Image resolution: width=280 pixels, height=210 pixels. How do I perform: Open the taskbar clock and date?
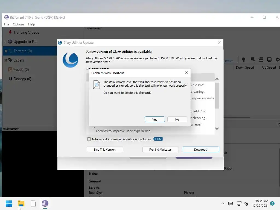260,203
